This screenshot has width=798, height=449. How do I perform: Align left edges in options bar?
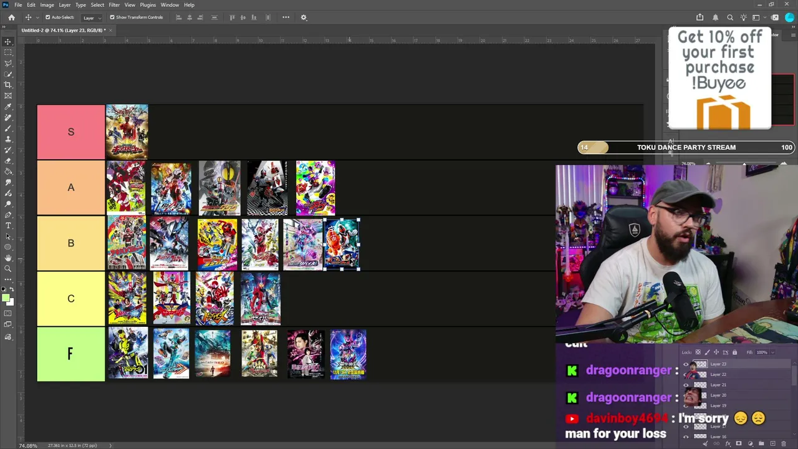click(x=178, y=17)
